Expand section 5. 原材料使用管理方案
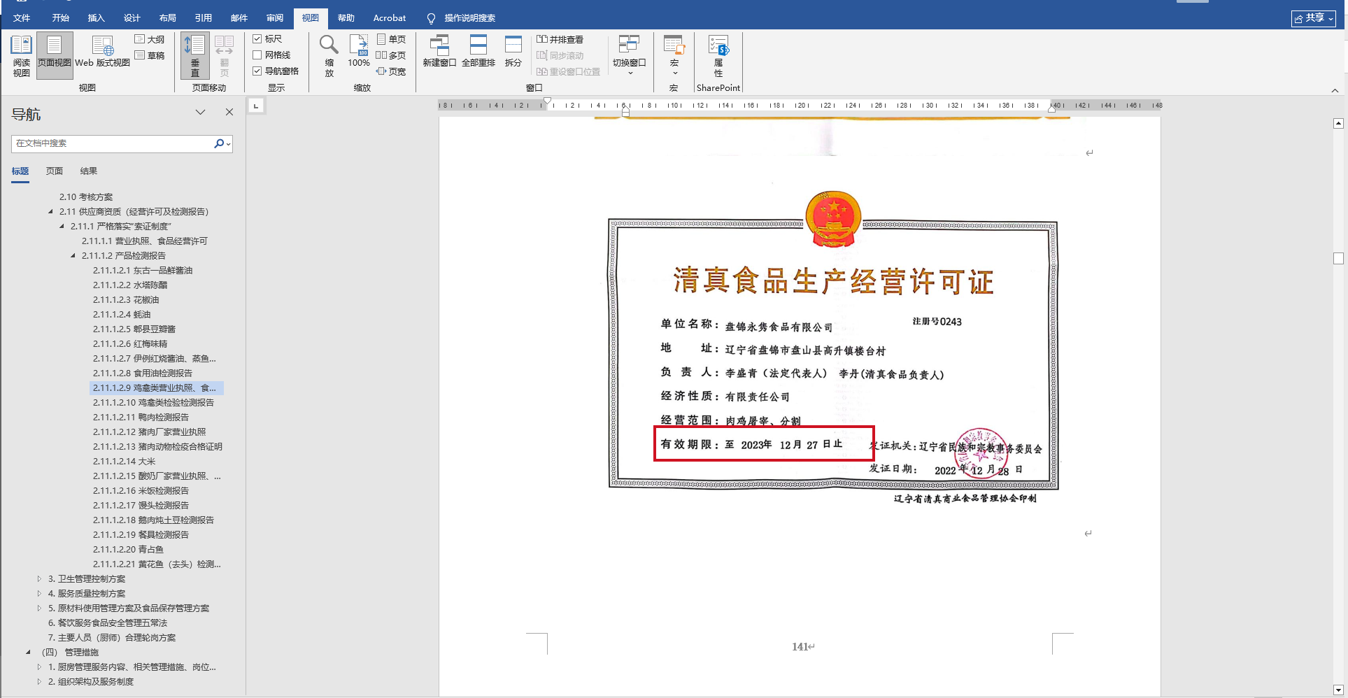 coord(39,608)
